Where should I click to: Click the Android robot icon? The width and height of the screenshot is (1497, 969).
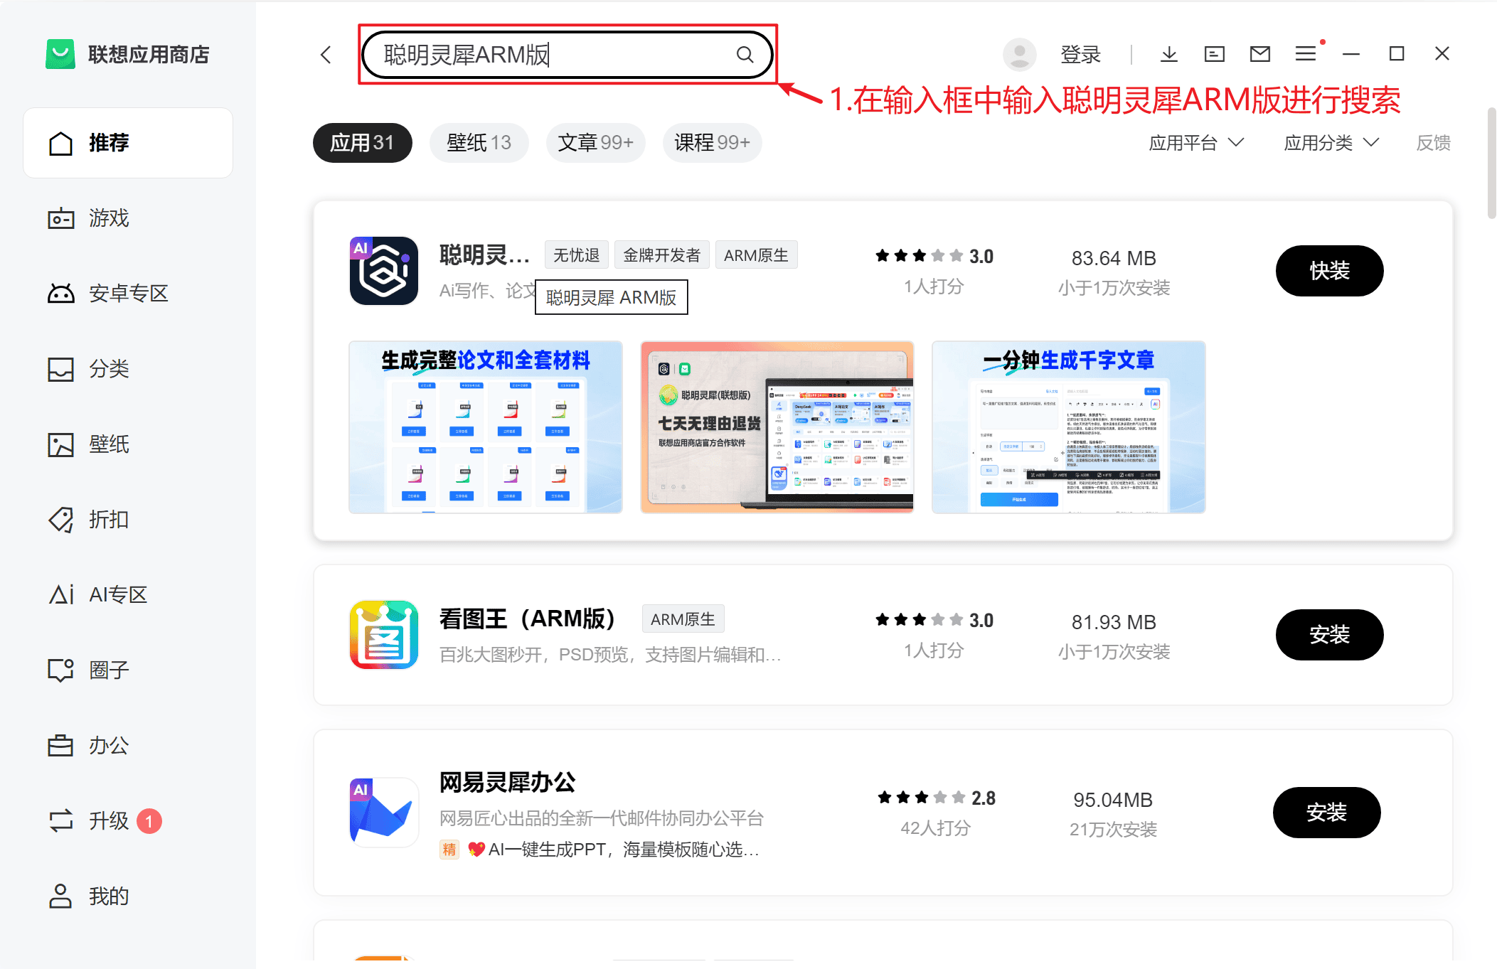[60, 294]
